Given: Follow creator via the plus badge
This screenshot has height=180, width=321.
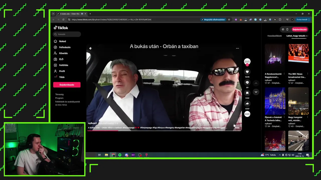Looking at the screenshot, I should tap(247, 65).
